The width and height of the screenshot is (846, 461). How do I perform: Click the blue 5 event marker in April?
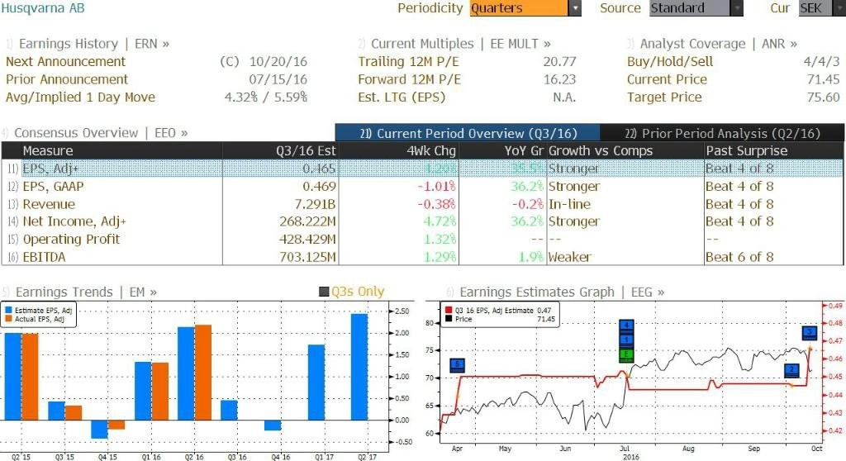(457, 365)
